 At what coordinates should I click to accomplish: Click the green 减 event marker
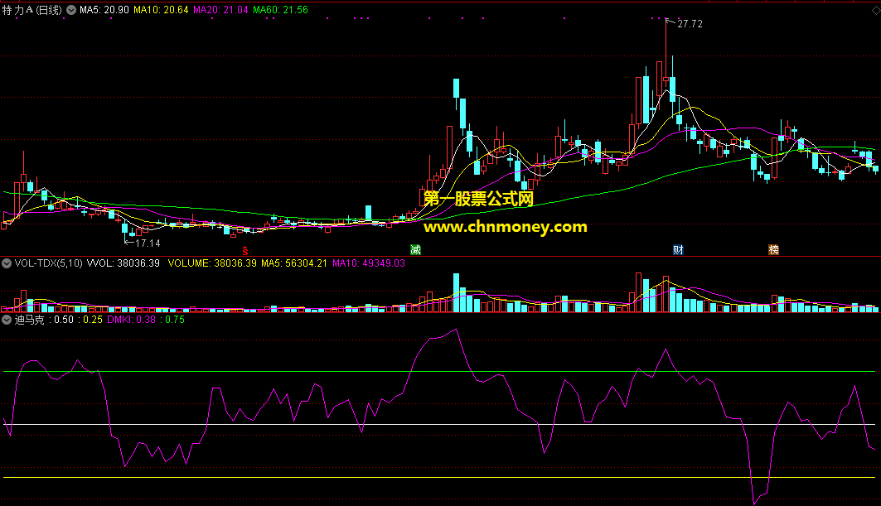(x=415, y=250)
